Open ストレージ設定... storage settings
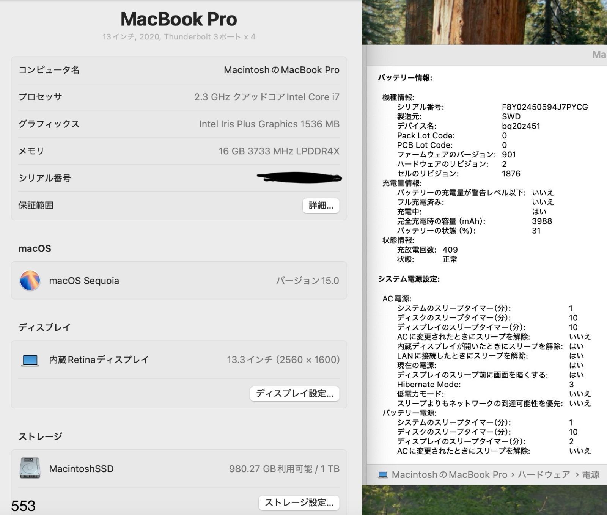Screen dimensions: 607x515 coord(299,502)
